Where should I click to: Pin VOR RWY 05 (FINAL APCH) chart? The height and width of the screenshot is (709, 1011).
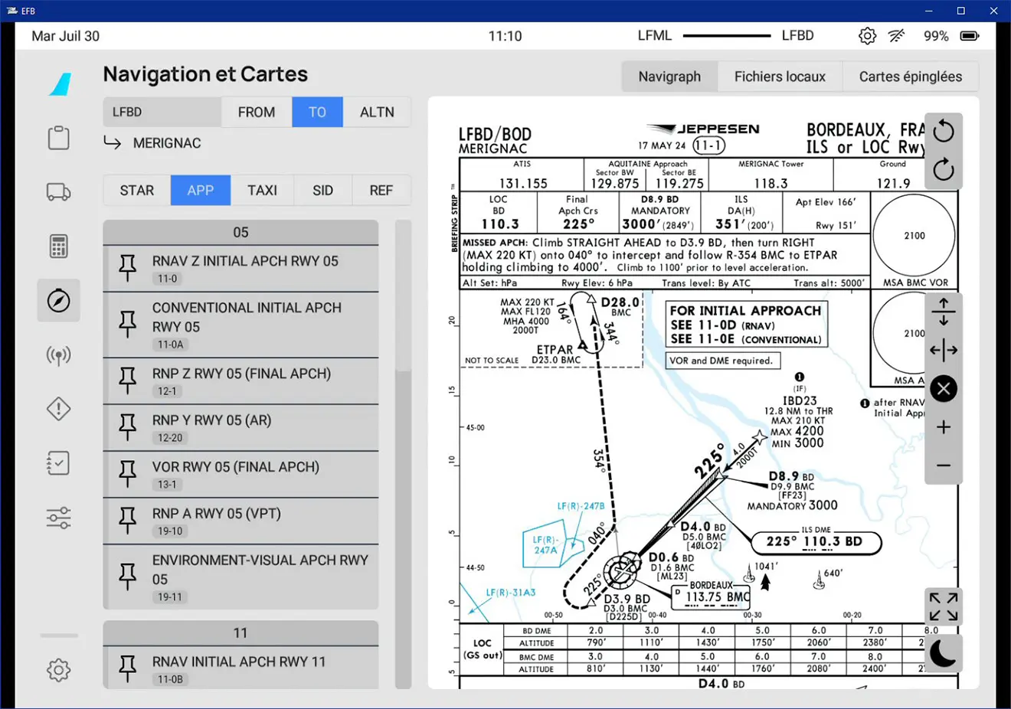tap(128, 475)
